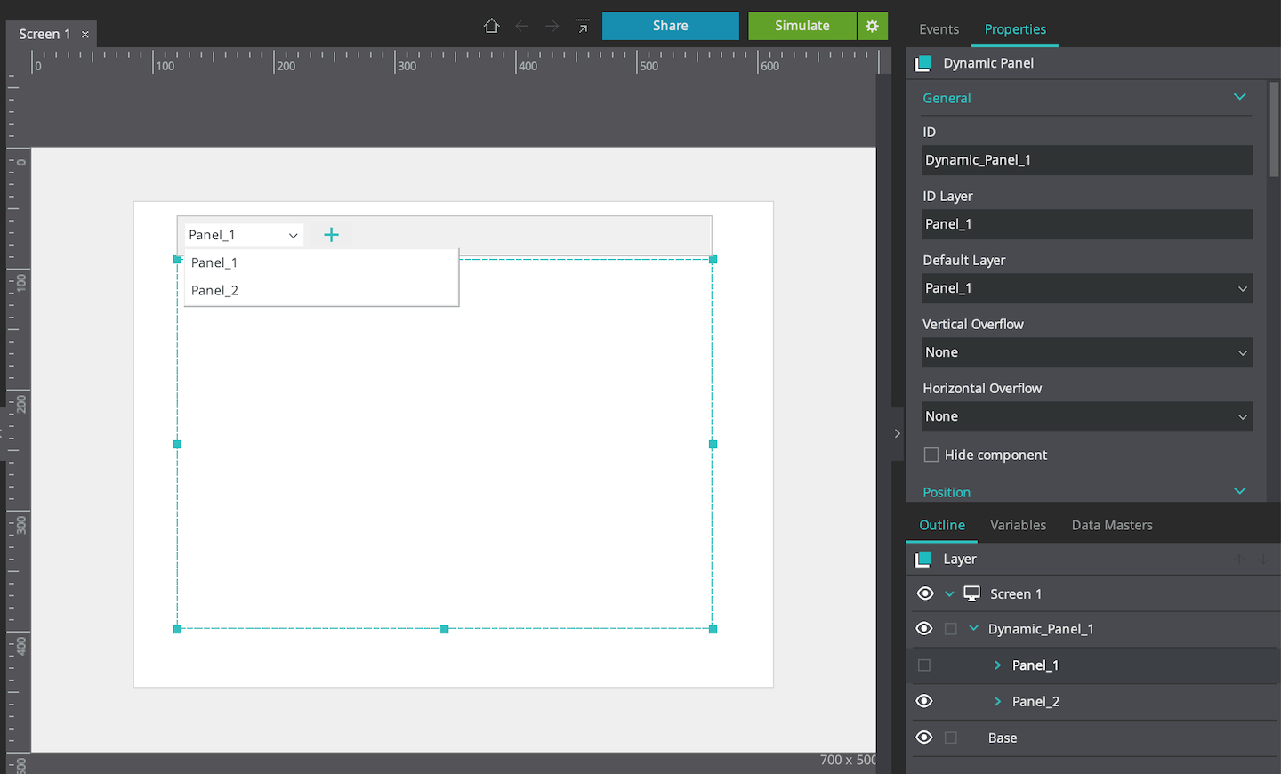The image size is (1281, 774).
Task: Switch to the Events tab
Action: (x=939, y=29)
